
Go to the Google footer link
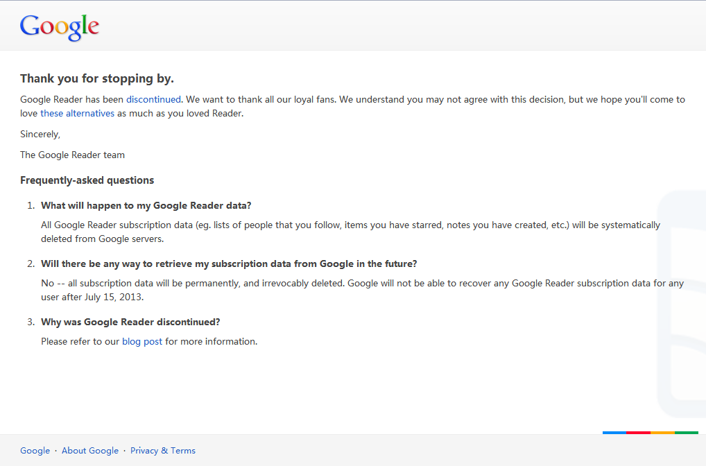click(x=35, y=451)
